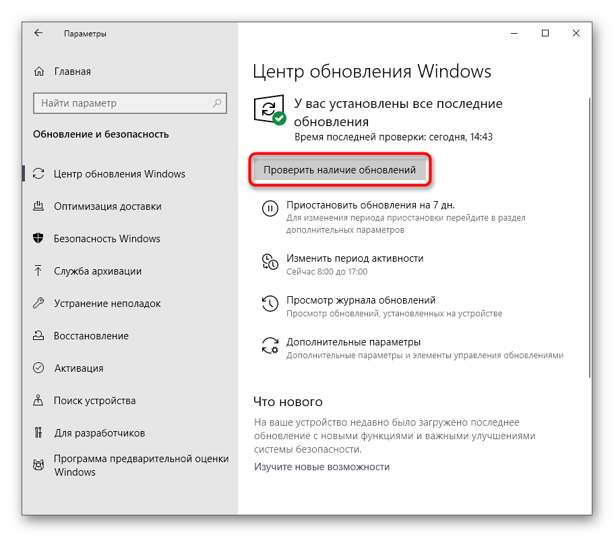Click the active hours clock icon

coord(270,261)
